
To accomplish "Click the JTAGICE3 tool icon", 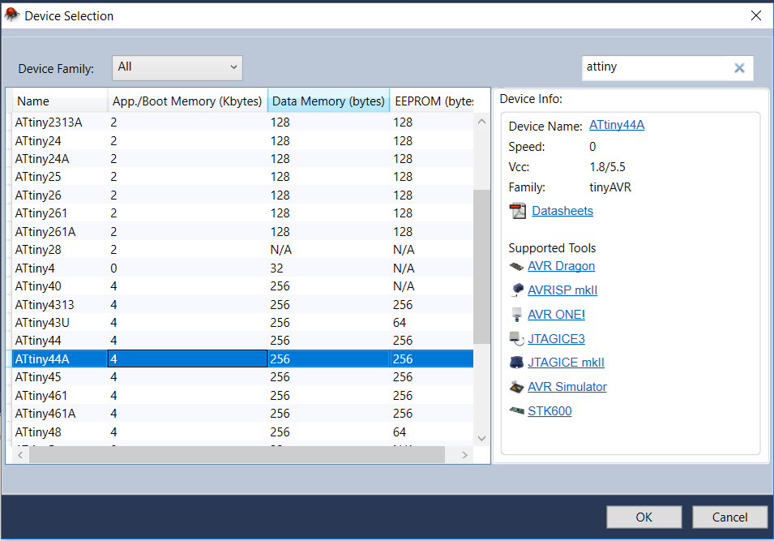I will 517,338.
